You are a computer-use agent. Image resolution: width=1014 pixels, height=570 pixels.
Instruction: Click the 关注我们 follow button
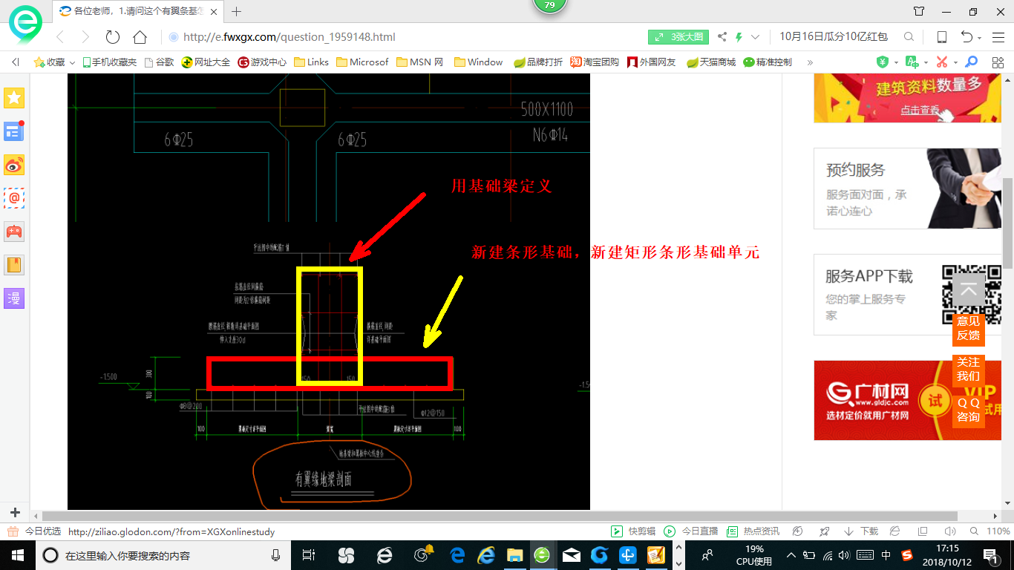[969, 370]
